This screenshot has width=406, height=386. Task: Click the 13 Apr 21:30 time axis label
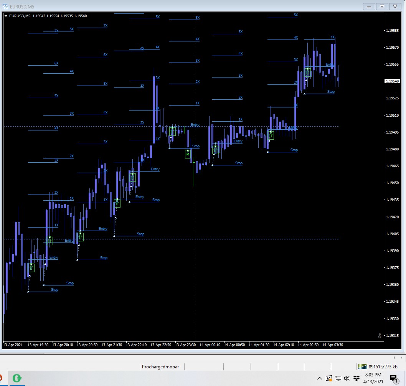[x=112, y=345]
